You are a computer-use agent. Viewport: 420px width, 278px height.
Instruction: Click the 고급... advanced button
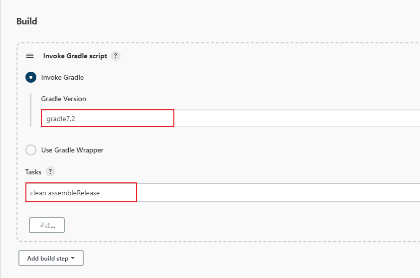click(47, 225)
